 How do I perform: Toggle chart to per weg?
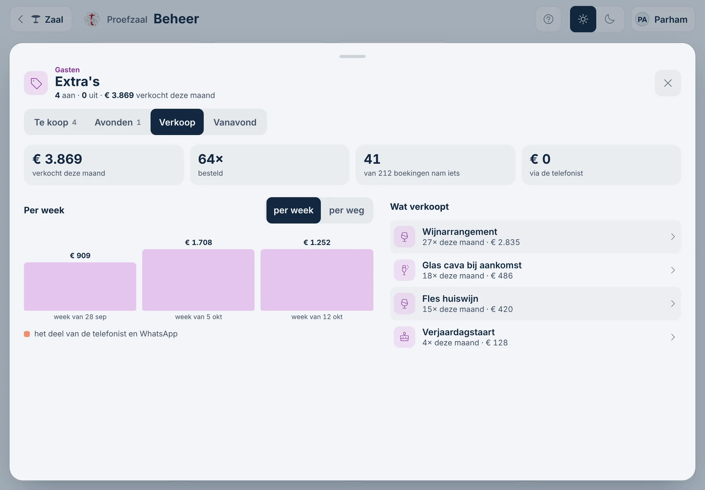click(347, 210)
